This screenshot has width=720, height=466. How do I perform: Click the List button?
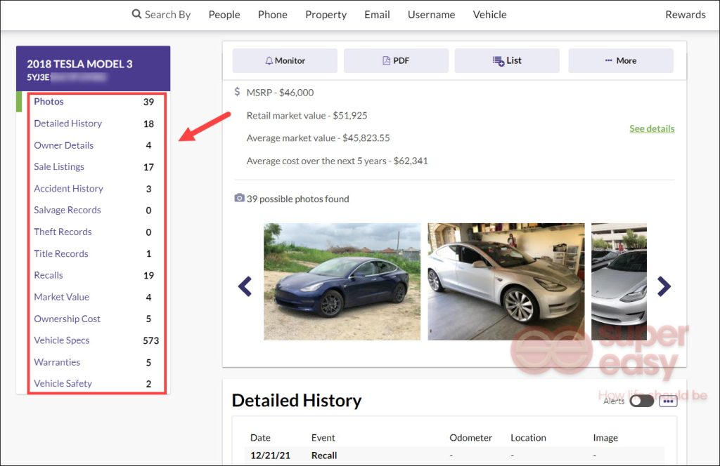coord(507,60)
